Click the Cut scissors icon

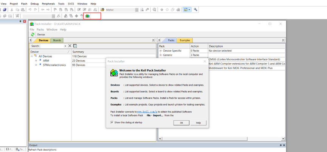12,9
